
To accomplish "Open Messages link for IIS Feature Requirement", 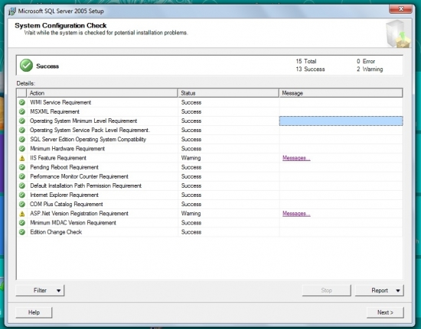I will 296,158.
